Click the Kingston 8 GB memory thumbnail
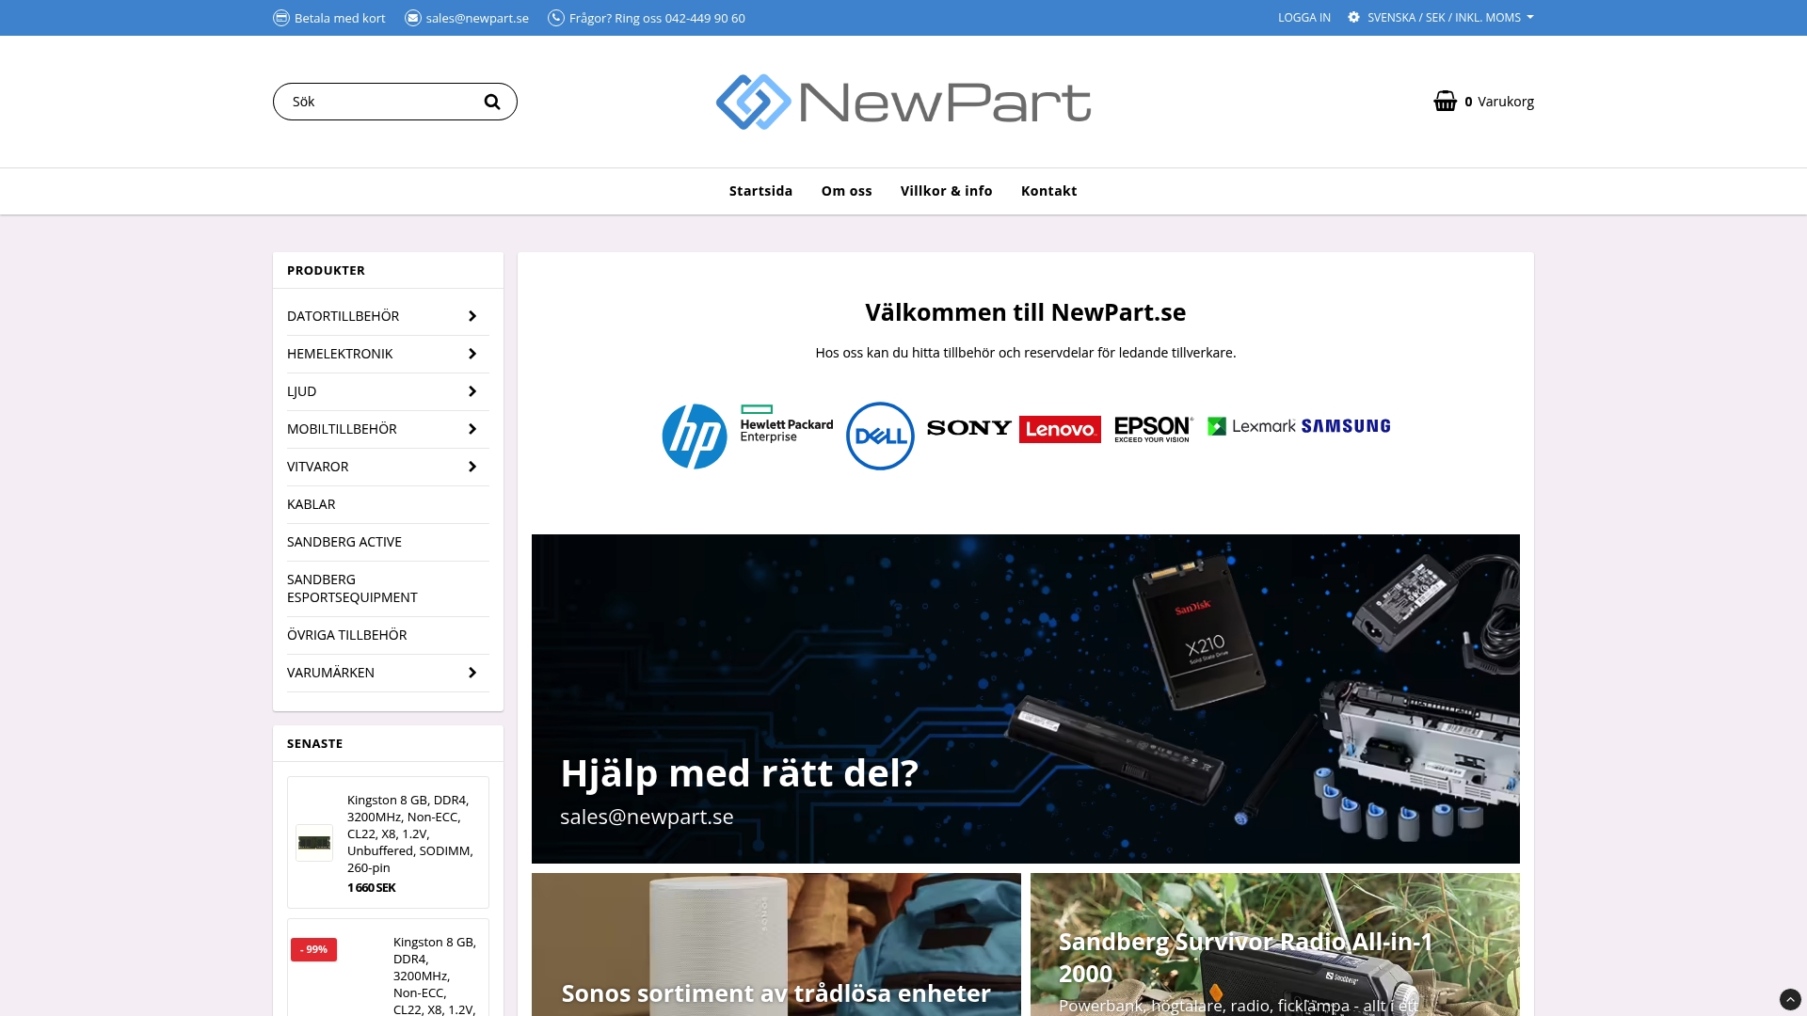1807x1016 pixels. [314, 842]
